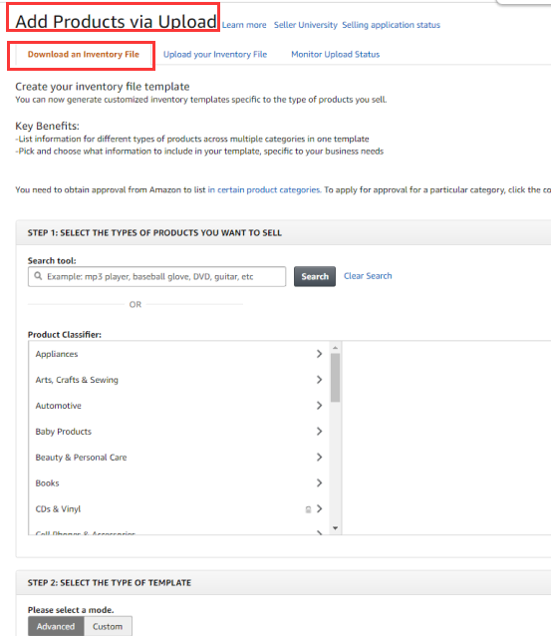The width and height of the screenshot is (551, 636).
Task: Open the Monitor Upload Status tab
Action: pyautogui.click(x=336, y=55)
